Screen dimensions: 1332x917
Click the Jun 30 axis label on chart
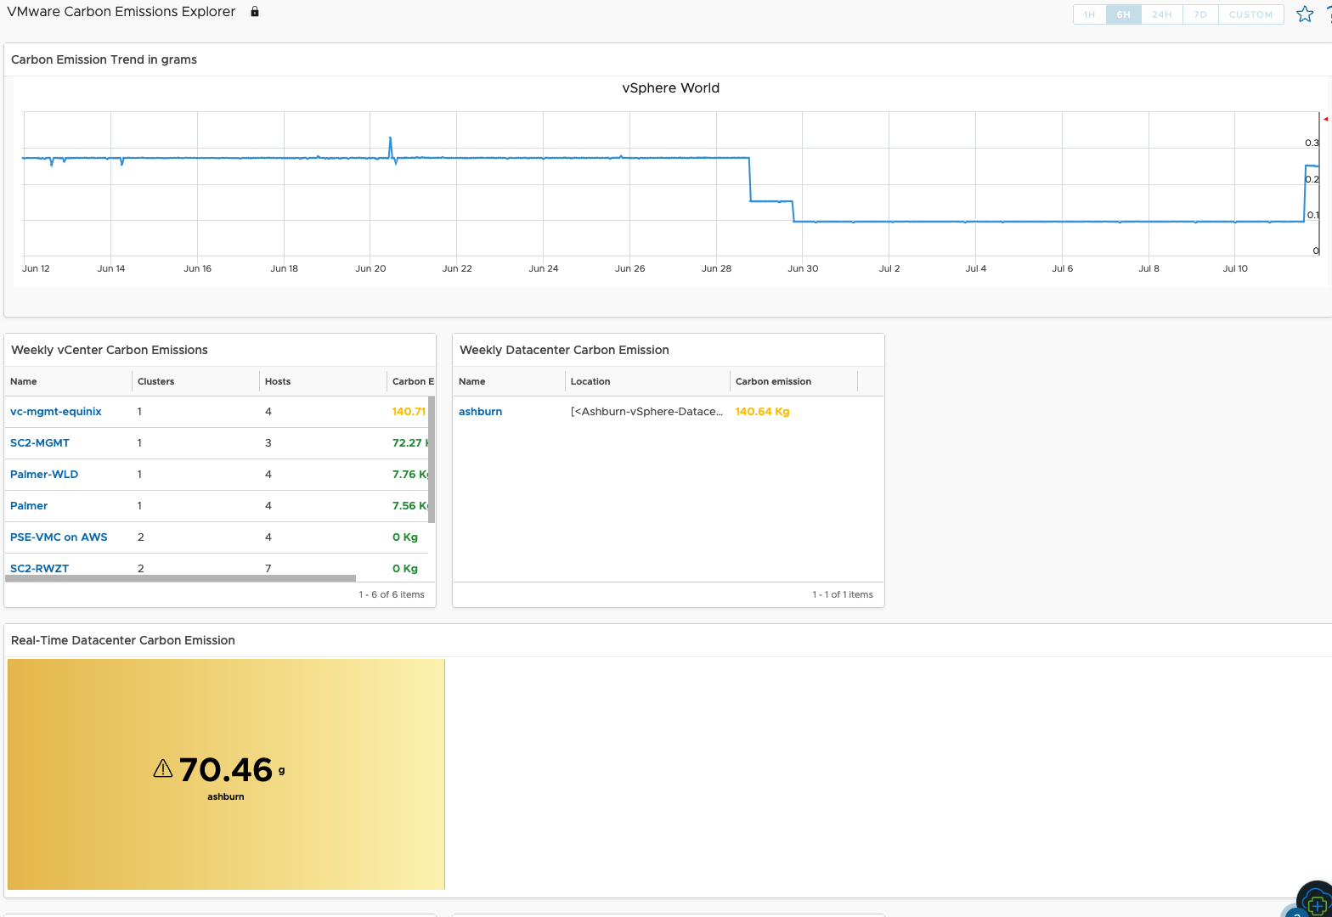click(803, 268)
